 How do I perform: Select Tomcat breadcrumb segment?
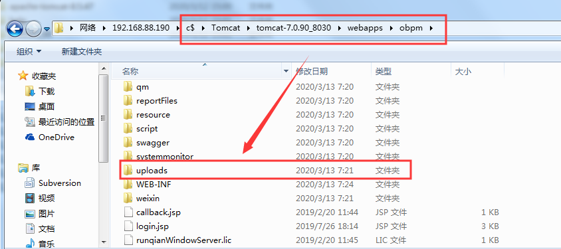[x=225, y=28]
